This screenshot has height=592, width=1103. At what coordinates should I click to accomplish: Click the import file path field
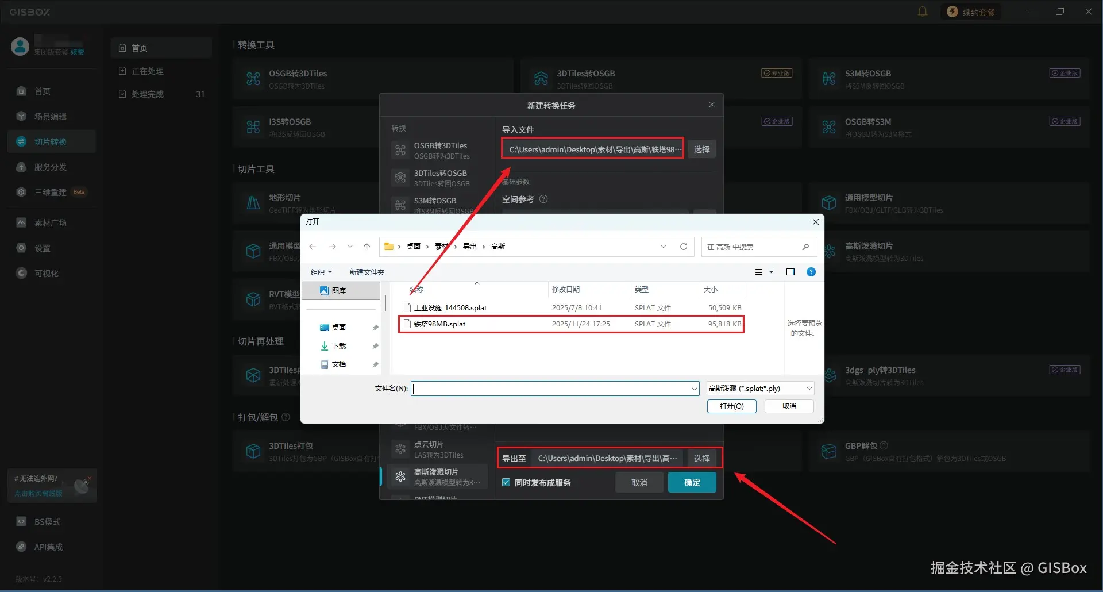coord(592,149)
